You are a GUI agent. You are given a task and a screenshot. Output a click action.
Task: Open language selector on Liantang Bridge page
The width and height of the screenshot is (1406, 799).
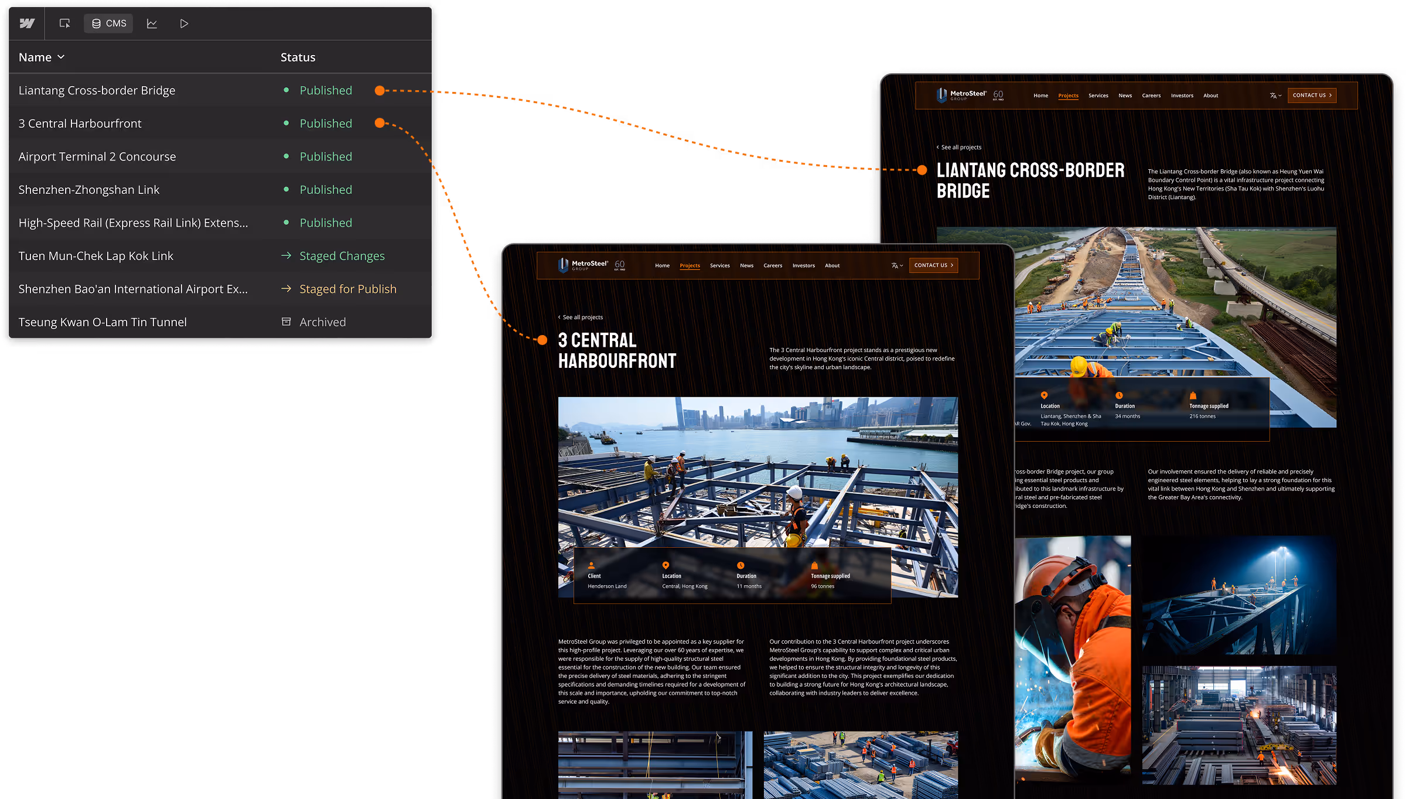[x=1275, y=95]
